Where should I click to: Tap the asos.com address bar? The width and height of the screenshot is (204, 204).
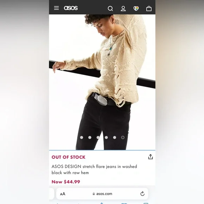(x=102, y=194)
